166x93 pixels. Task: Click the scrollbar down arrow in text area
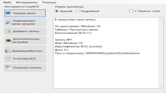(x=161, y=86)
